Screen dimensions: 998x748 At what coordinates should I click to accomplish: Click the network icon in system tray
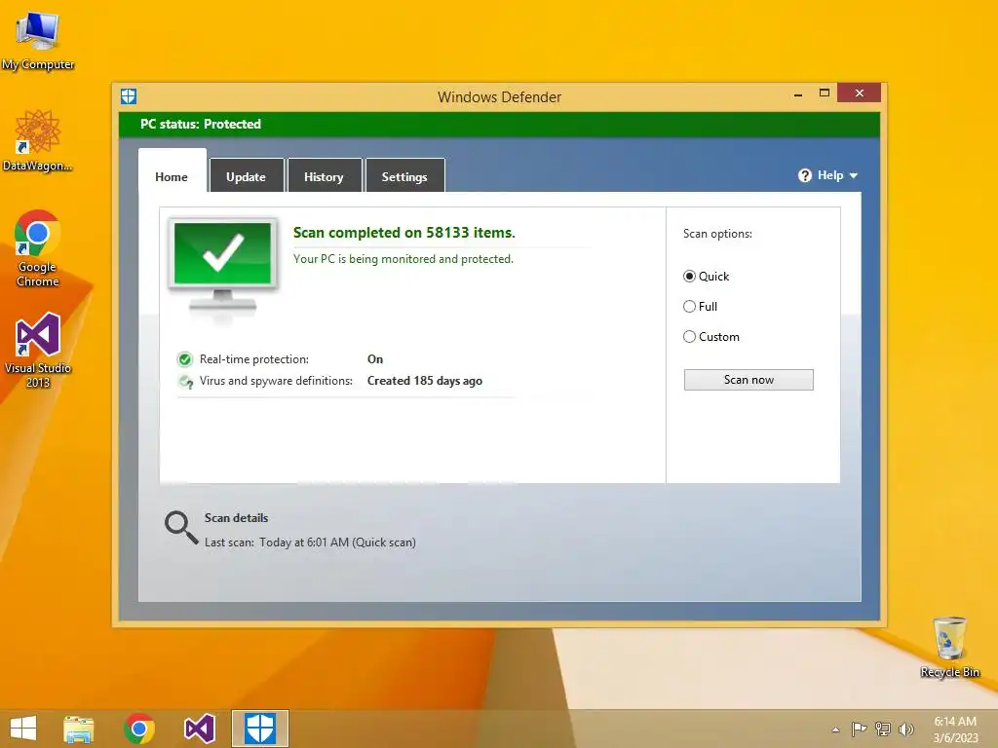[883, 729]
